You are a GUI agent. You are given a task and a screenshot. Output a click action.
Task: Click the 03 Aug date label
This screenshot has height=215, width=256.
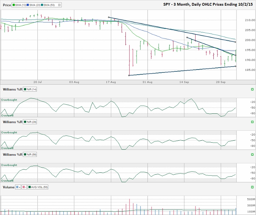click(74, 82)
